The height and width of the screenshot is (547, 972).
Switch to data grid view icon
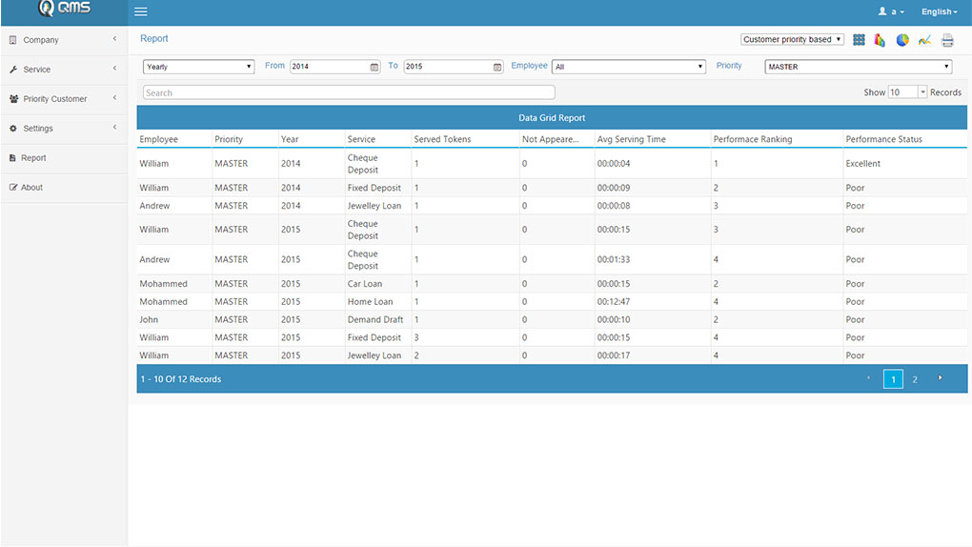[859, 40]
